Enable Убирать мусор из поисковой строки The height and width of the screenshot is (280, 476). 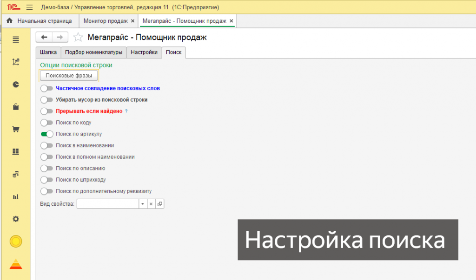(47, 100)
